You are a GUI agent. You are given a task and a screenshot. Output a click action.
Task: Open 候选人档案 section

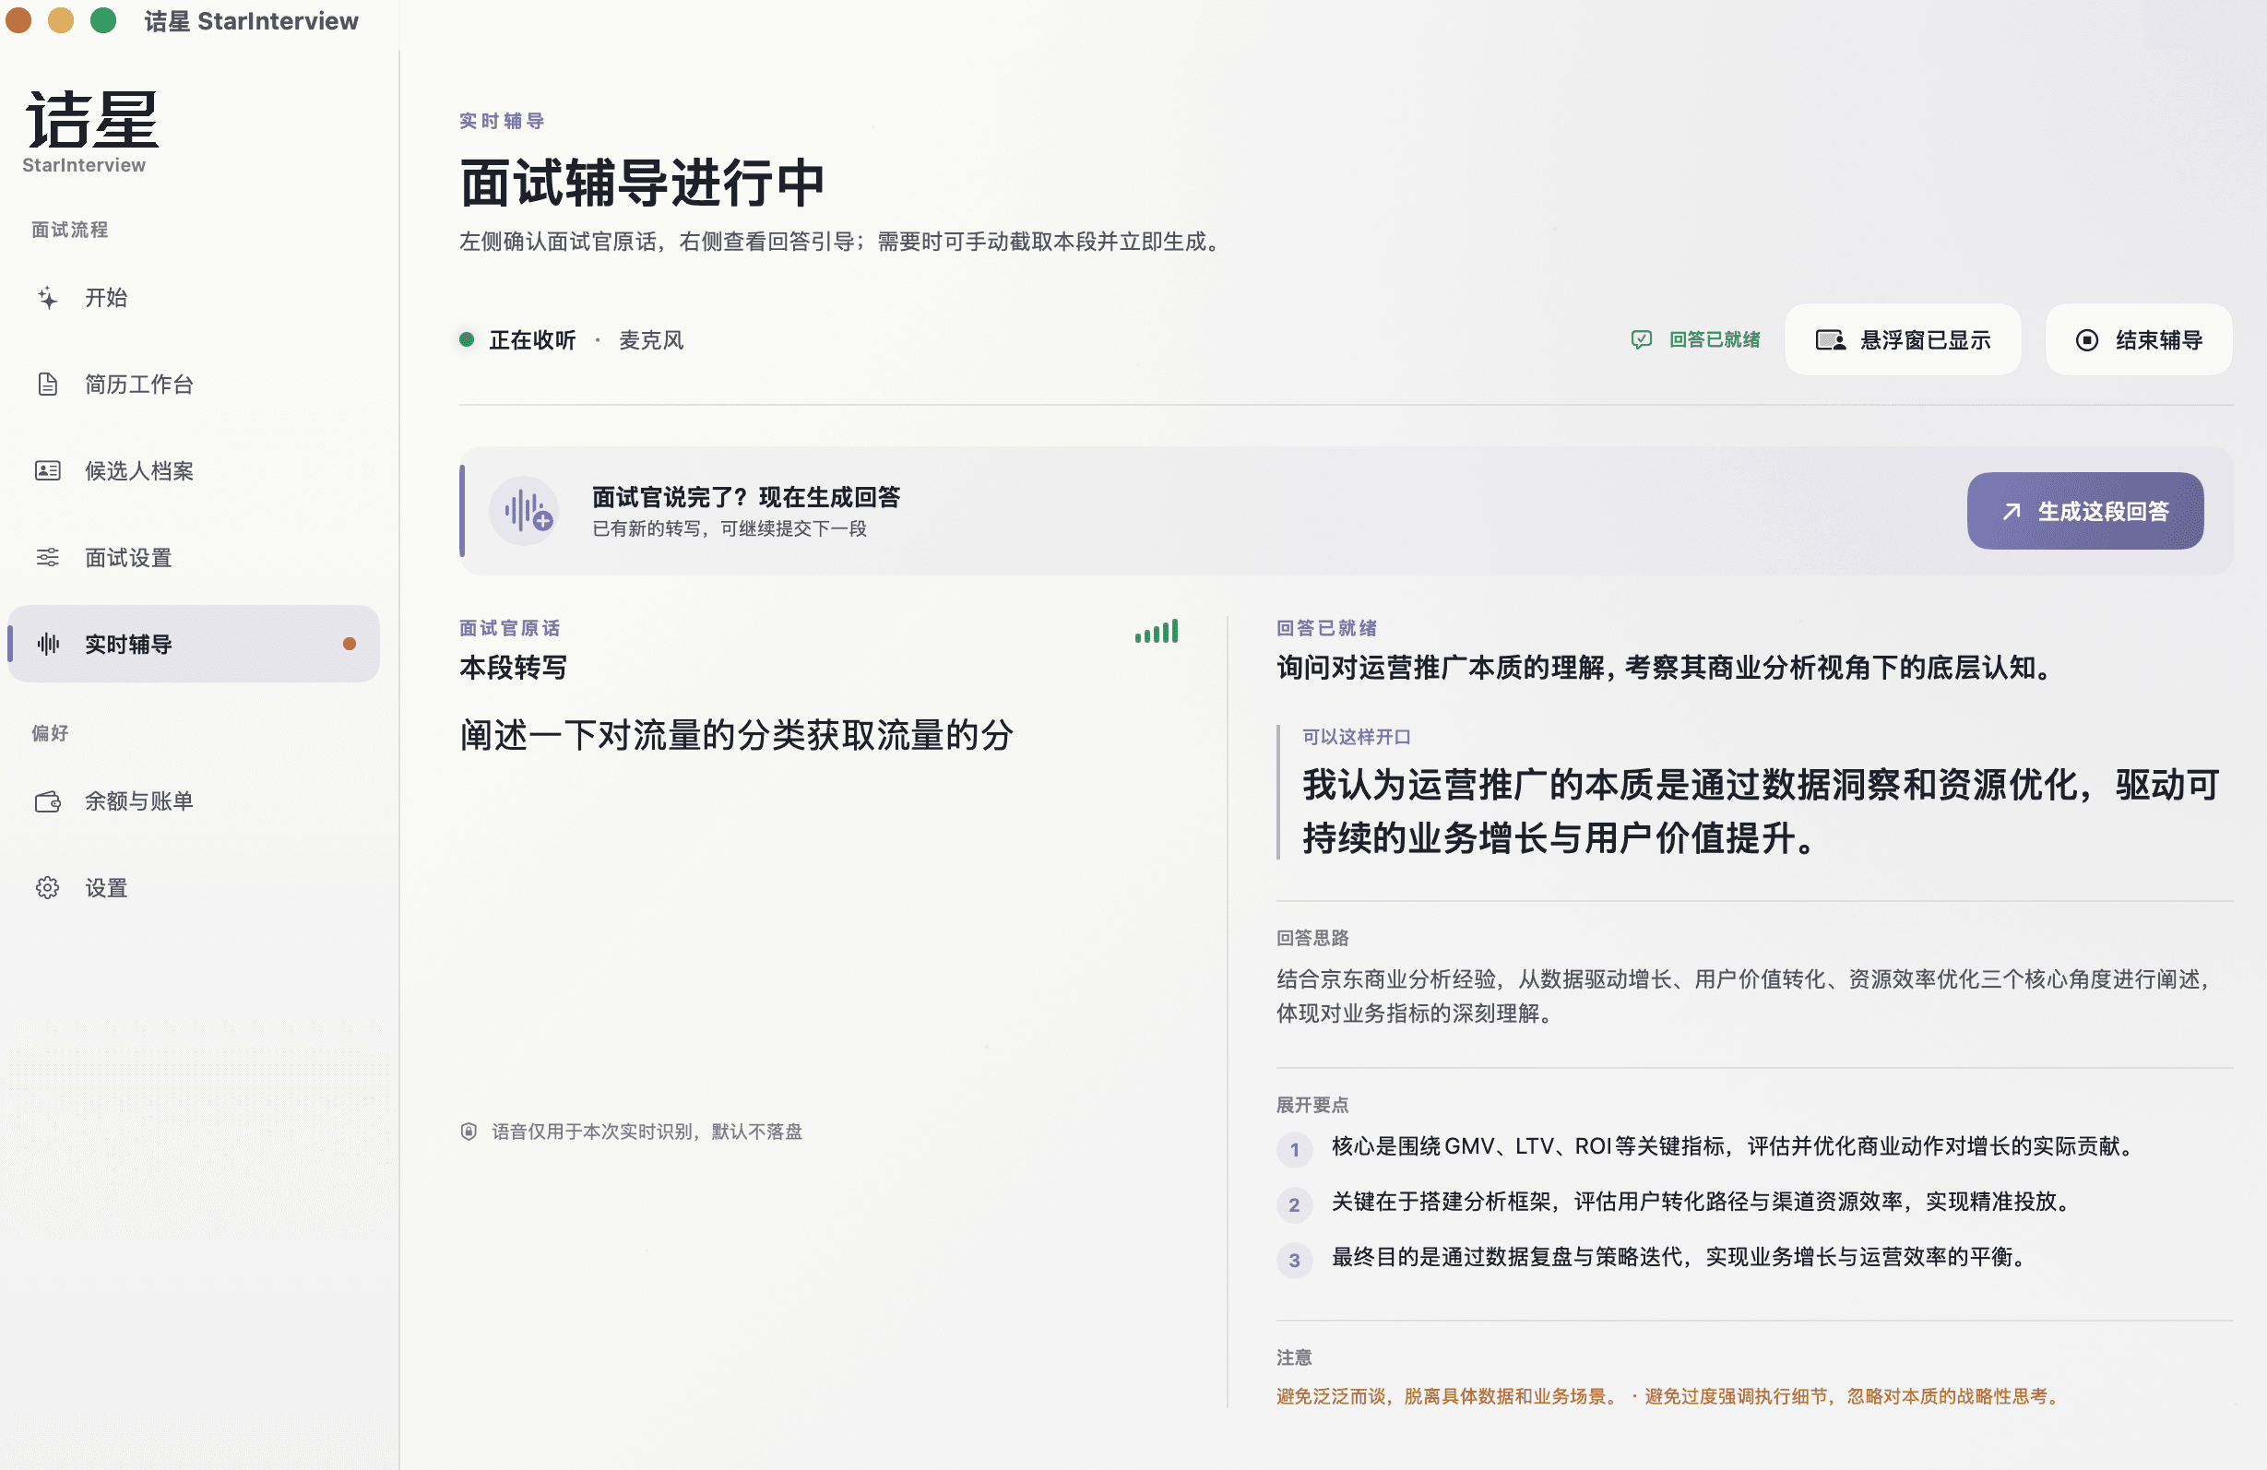194,470
